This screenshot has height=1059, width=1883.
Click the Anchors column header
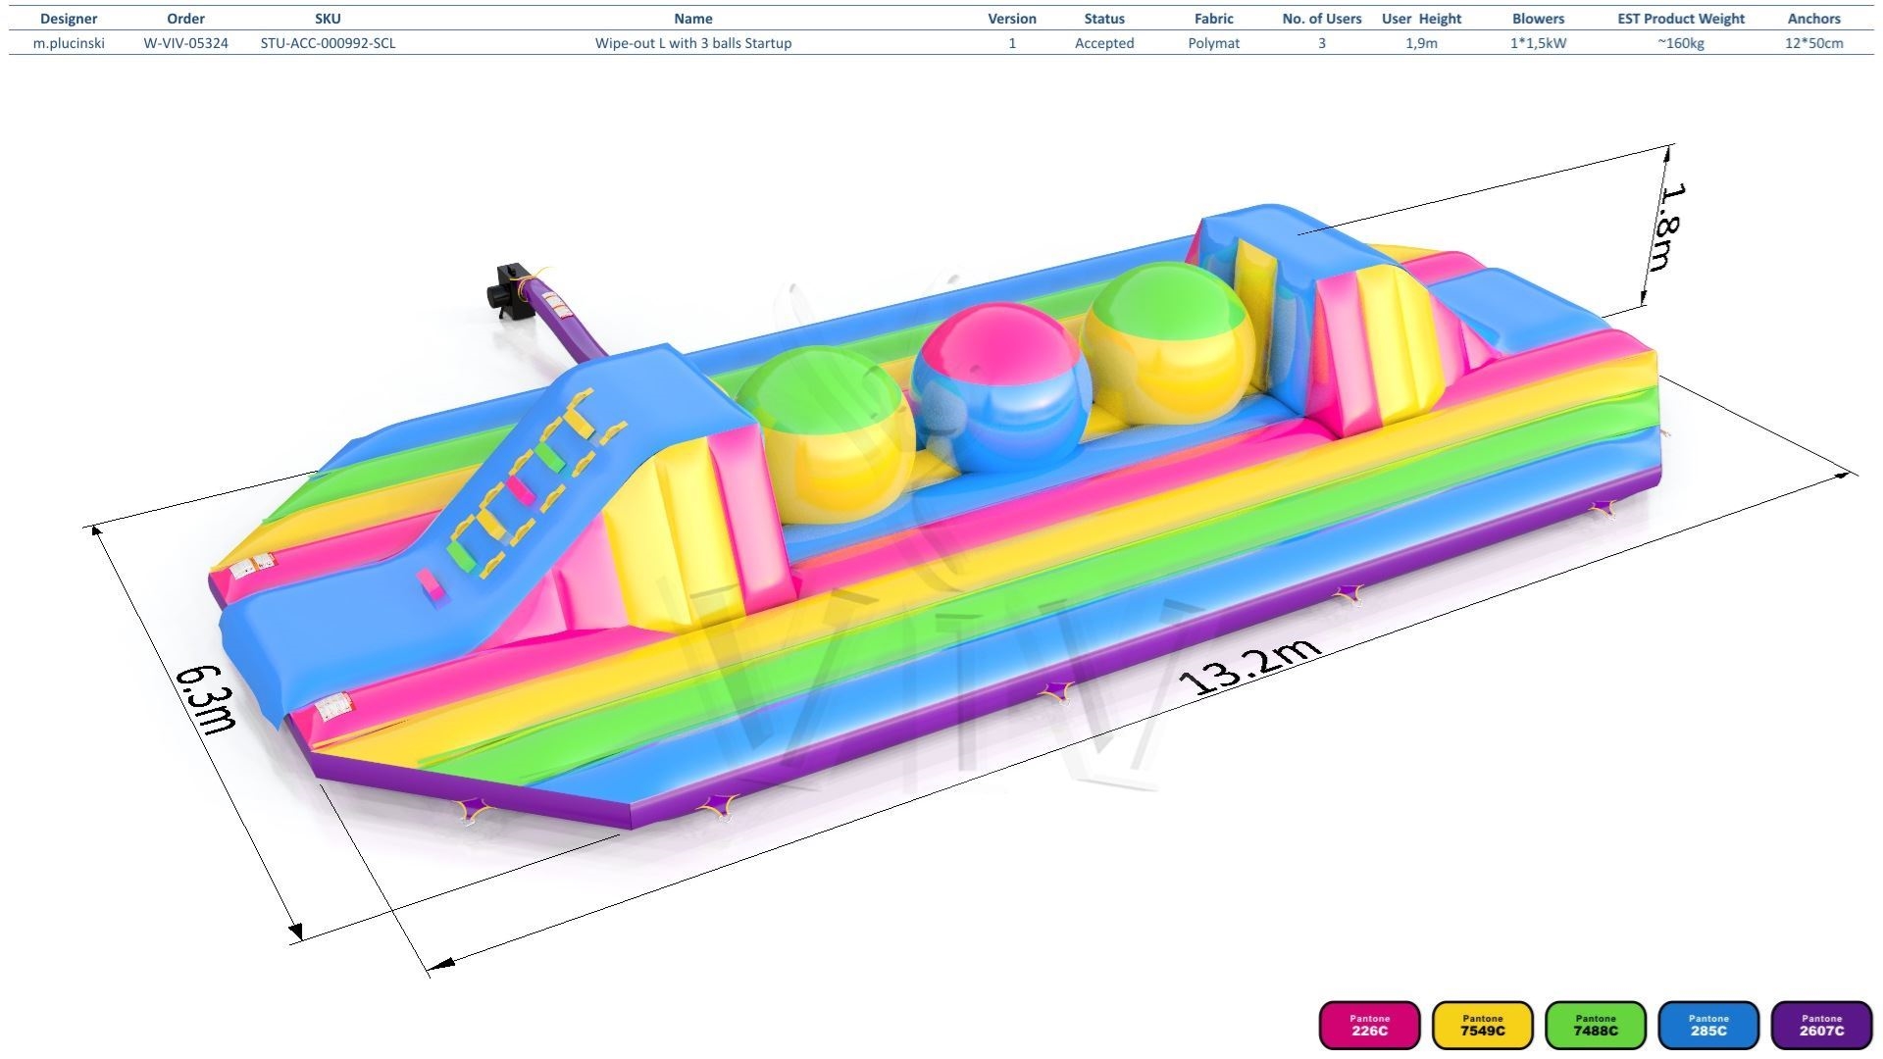tap(1814, 19)
